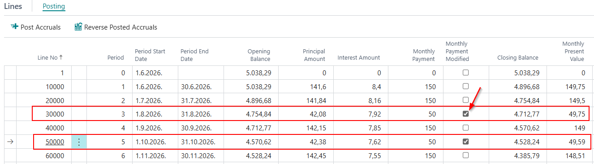Click the Period End Date column header
Viewport: 594px width, 164px height.
(x=194, y=55)
